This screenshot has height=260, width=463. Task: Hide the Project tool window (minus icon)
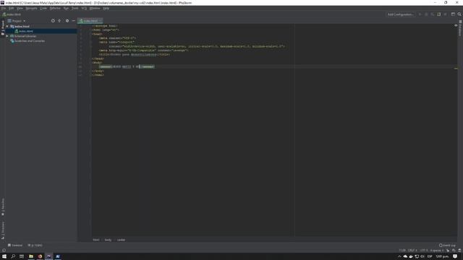pyautogui.click(x=74, y=21)
